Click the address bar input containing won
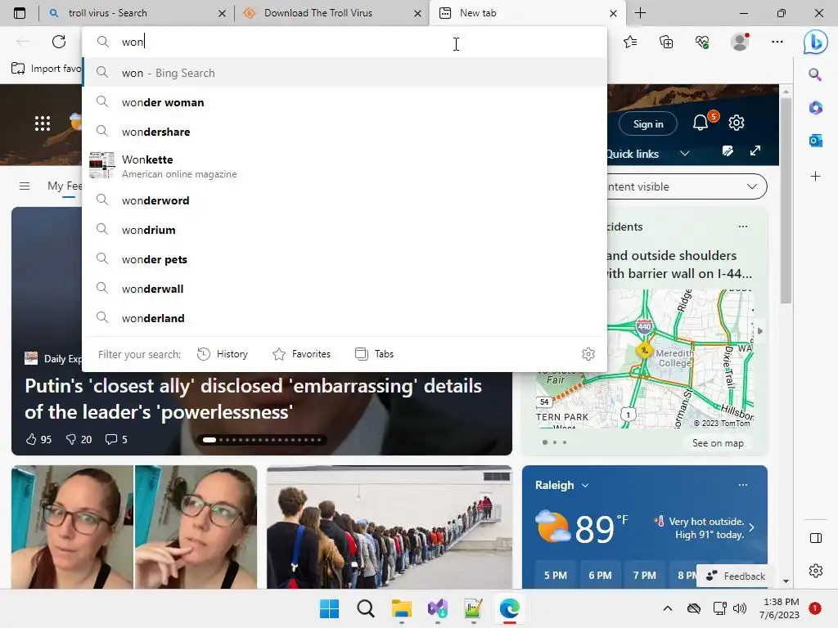 click(x=345, y=42)
